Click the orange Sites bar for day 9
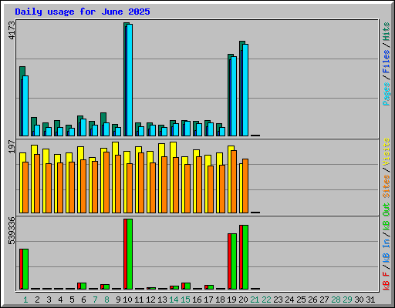395x308 pixels. click(118, 184)
